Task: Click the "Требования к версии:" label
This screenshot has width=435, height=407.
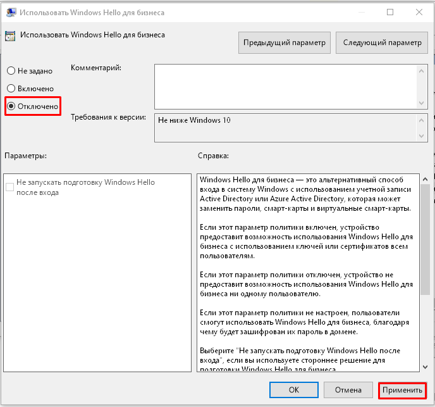Action: [x=109, y=117]
